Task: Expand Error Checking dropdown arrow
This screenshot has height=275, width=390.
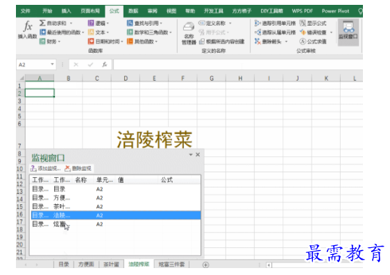Action: pyautogui.click(x=331, y=33)
